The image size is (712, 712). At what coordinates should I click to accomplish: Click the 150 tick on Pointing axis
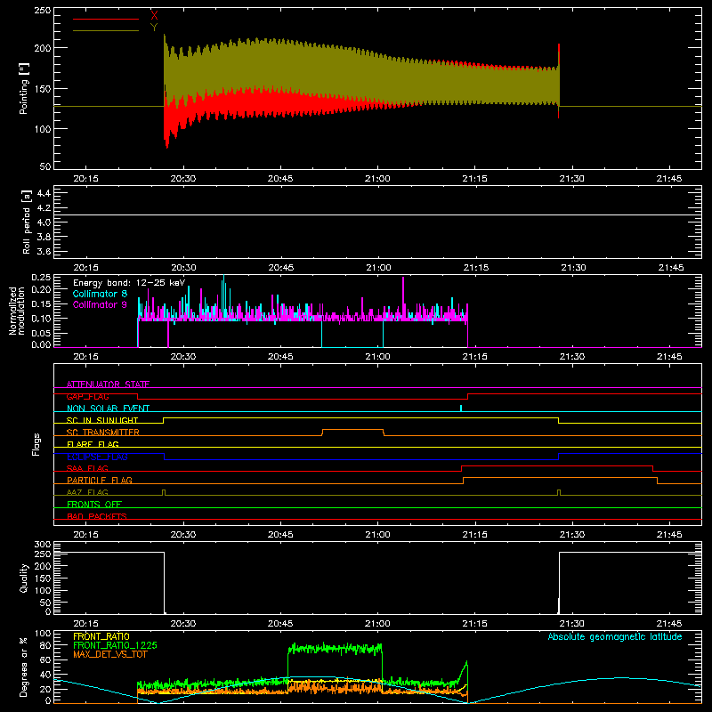pos(43,89)
